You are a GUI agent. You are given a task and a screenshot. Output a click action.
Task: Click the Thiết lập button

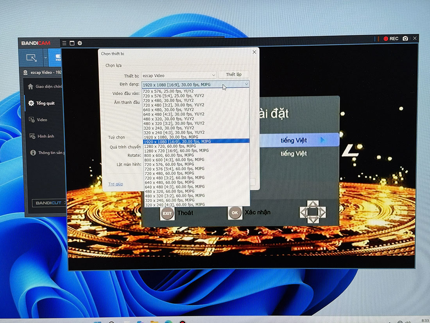point(234,74)
